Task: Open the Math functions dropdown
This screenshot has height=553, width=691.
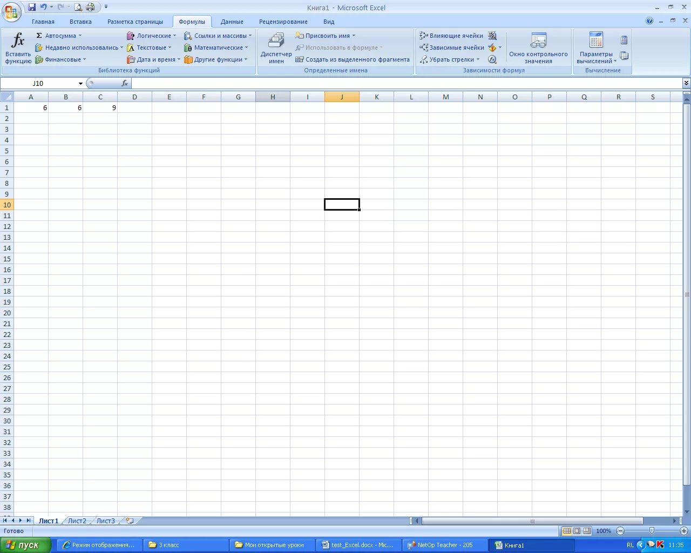Action: [x=216, y=48]
